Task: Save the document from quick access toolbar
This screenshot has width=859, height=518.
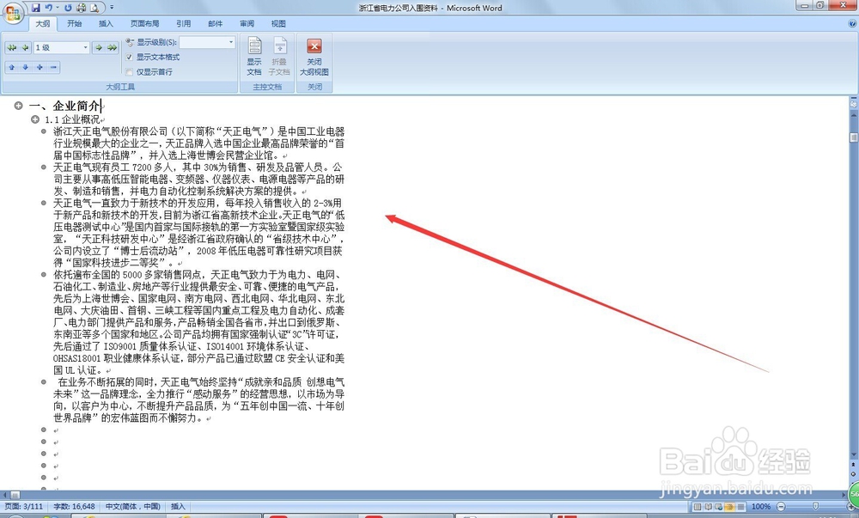Action: 36,8
